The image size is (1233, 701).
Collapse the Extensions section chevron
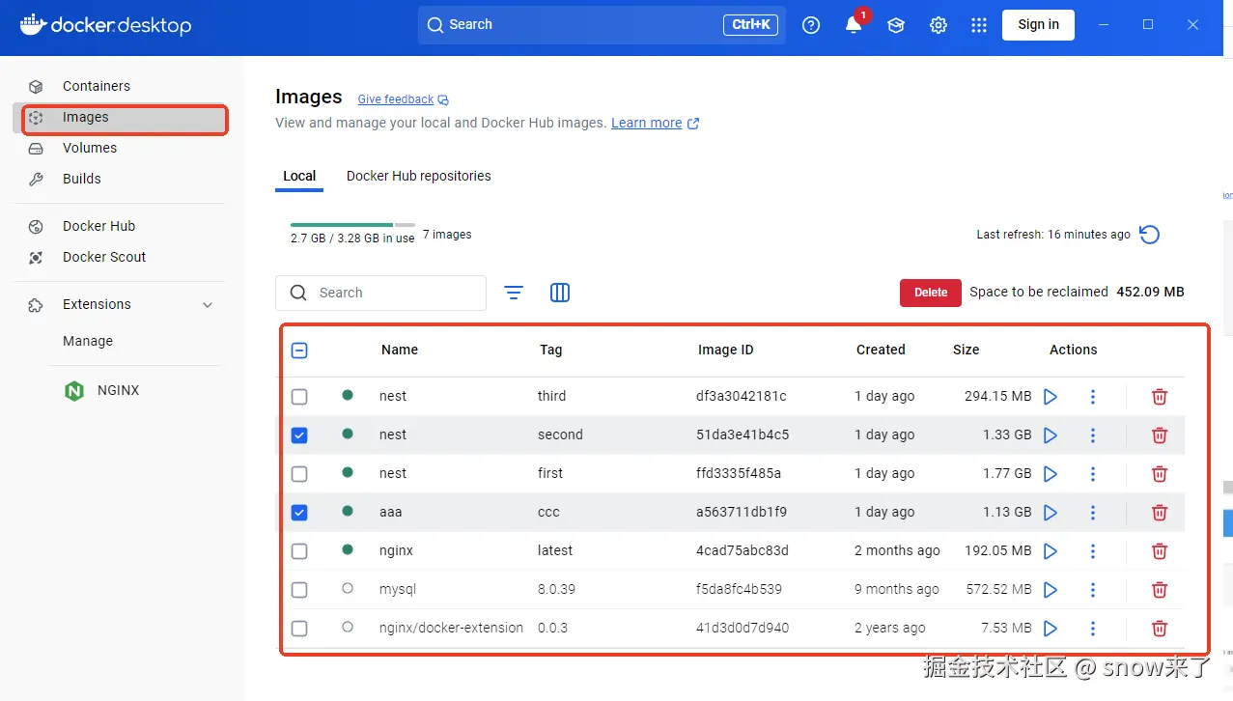tap(208, 305)
